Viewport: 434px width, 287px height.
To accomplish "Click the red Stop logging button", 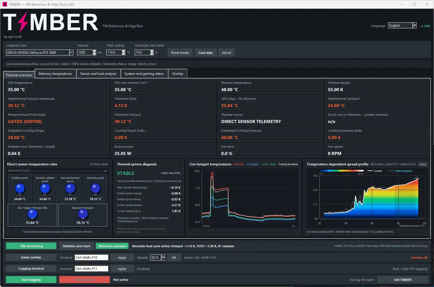I will 84,280.
